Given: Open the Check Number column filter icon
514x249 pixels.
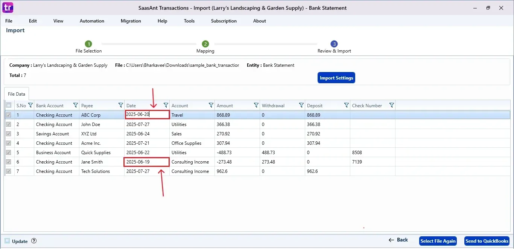Looking at the screenshot, I should pyautogui.click(x=391, y=105).
